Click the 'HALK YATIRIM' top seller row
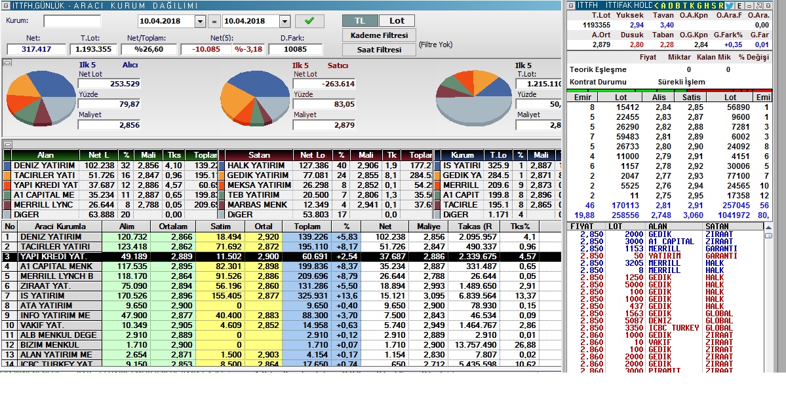This screenshot has width=786, height=402. point(326,165)
